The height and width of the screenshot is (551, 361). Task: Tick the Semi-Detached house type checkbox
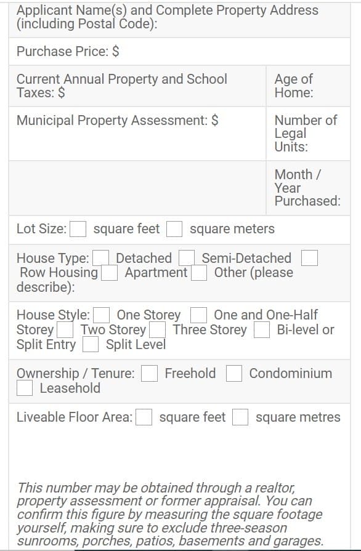click(187, 258)
